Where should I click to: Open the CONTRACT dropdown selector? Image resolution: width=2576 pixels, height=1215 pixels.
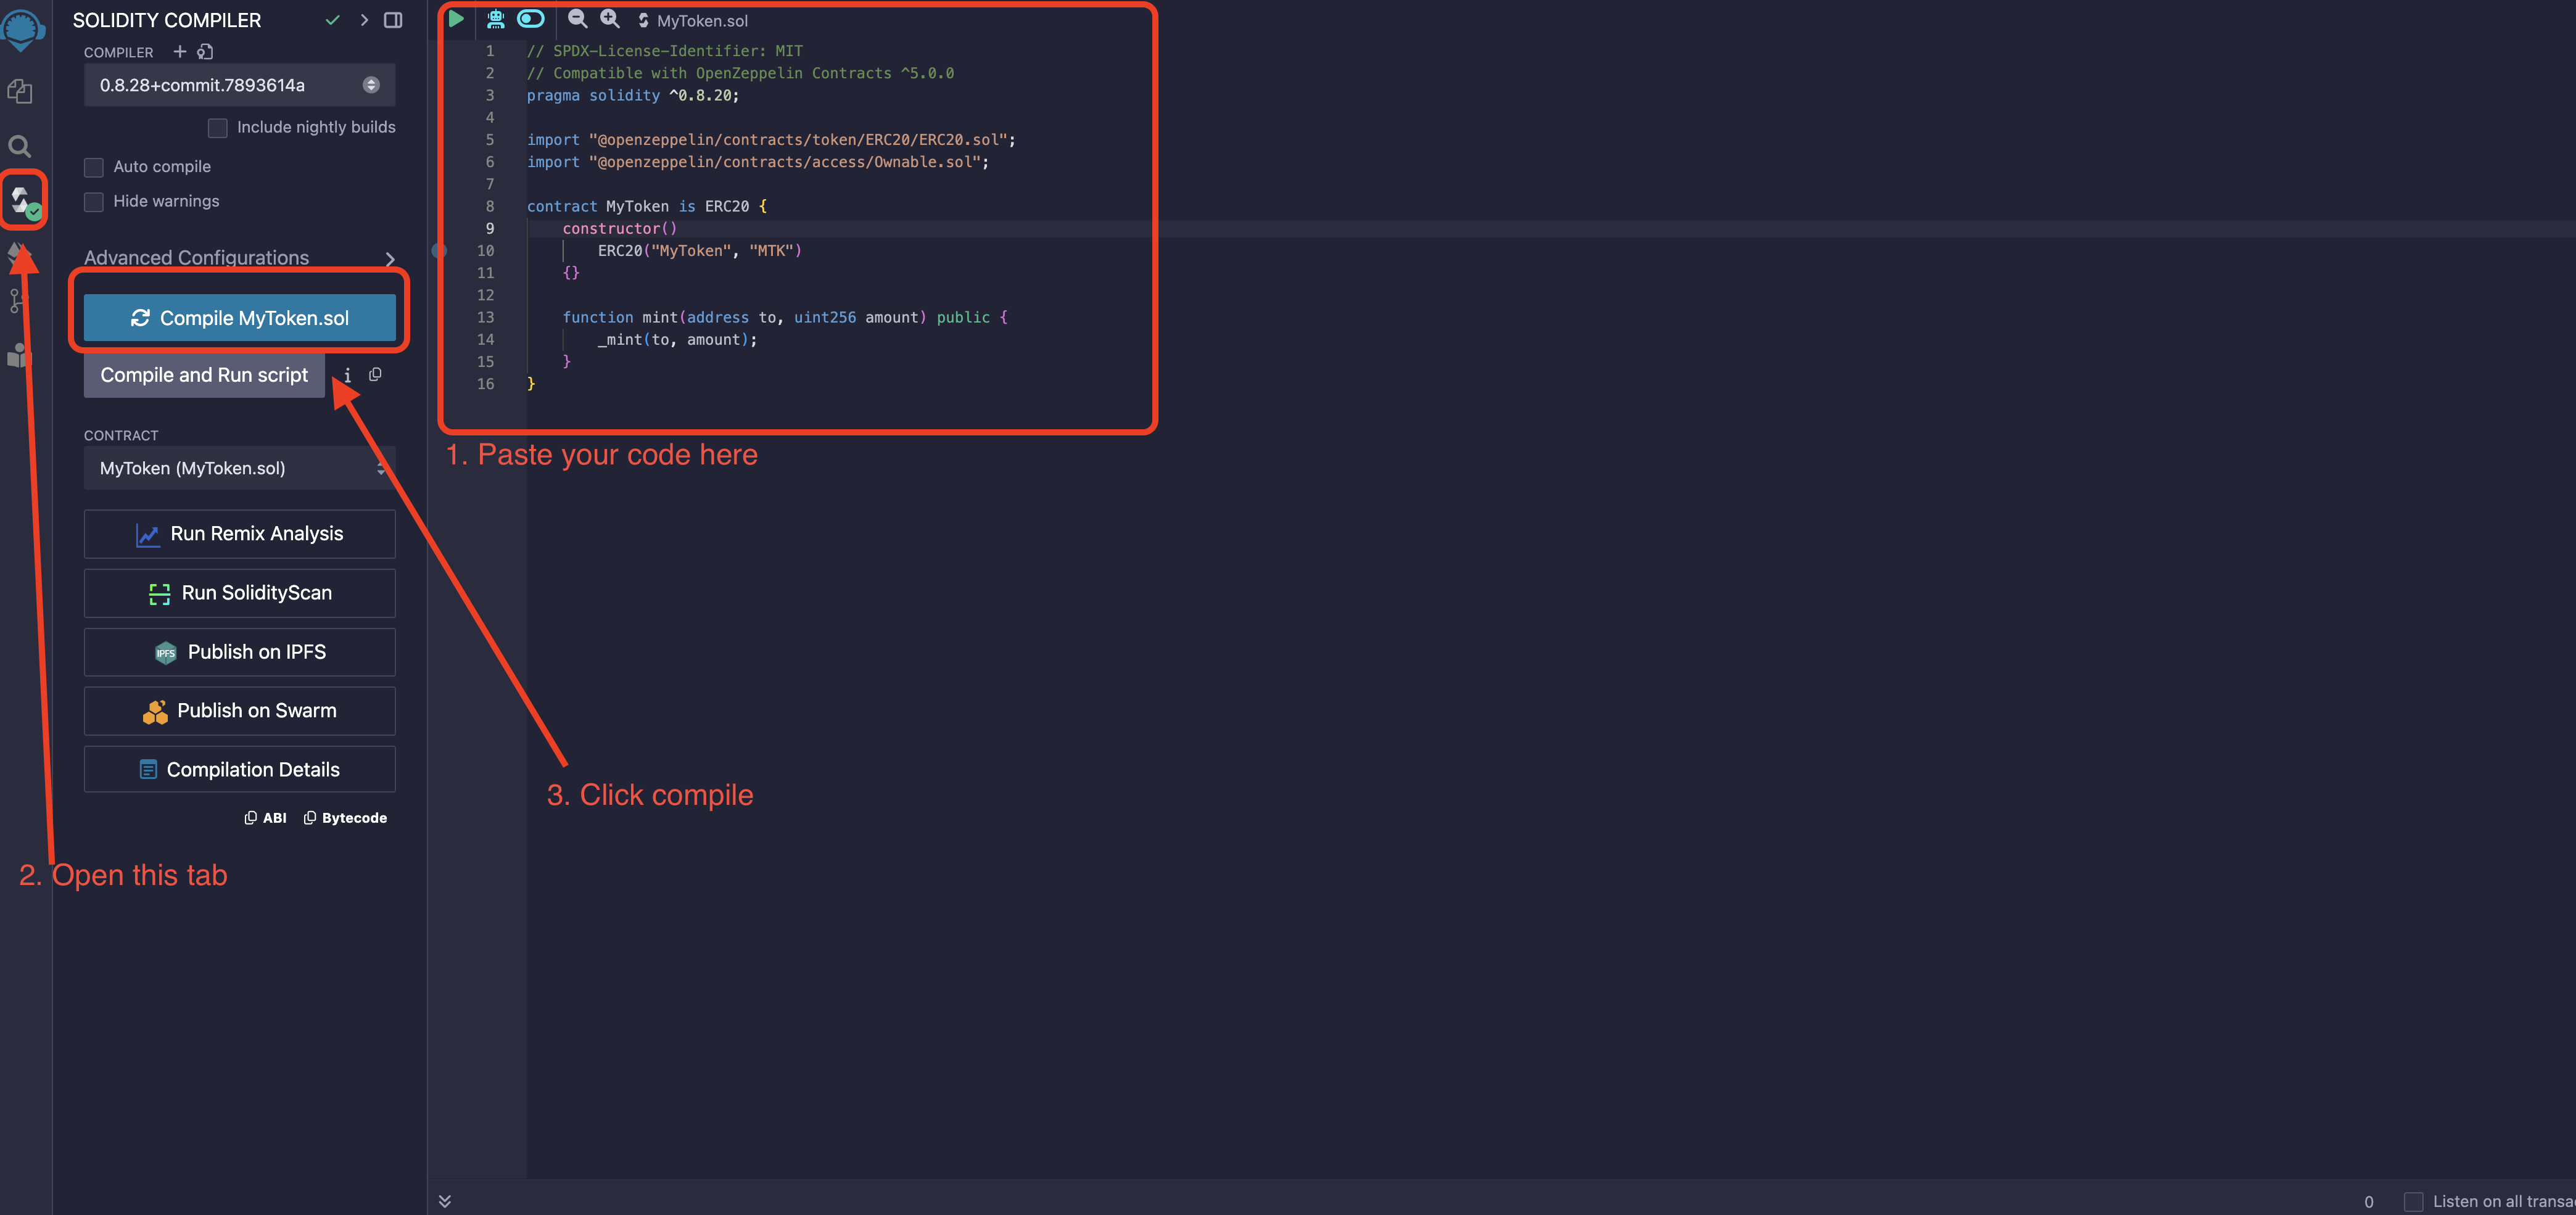pos(238,469)
